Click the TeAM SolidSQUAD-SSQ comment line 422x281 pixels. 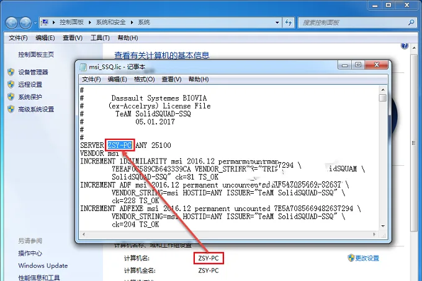[153, 114]
